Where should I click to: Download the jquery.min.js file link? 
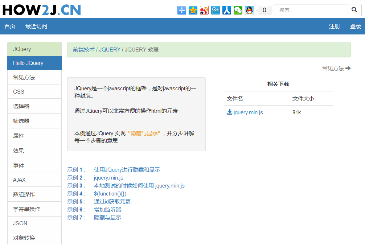[x=248, y=112]
